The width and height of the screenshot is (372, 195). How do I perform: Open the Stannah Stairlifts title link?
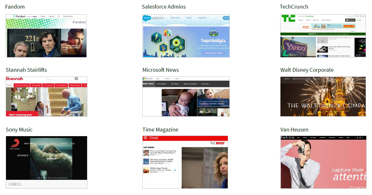[x=26, y=70]
